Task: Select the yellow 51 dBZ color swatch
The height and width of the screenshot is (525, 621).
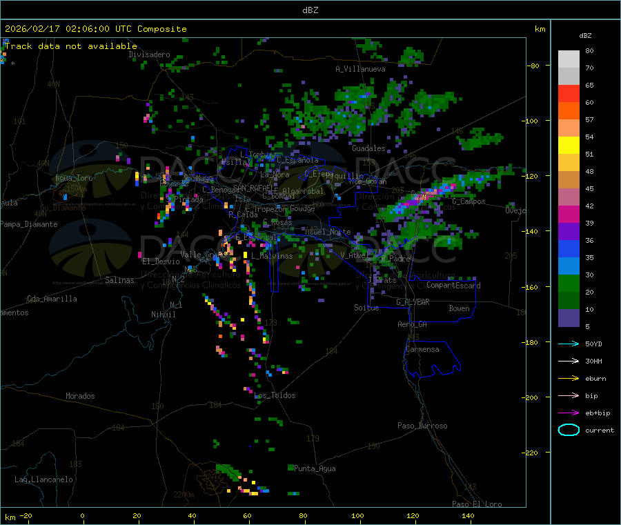Action: tap(569, 146)
